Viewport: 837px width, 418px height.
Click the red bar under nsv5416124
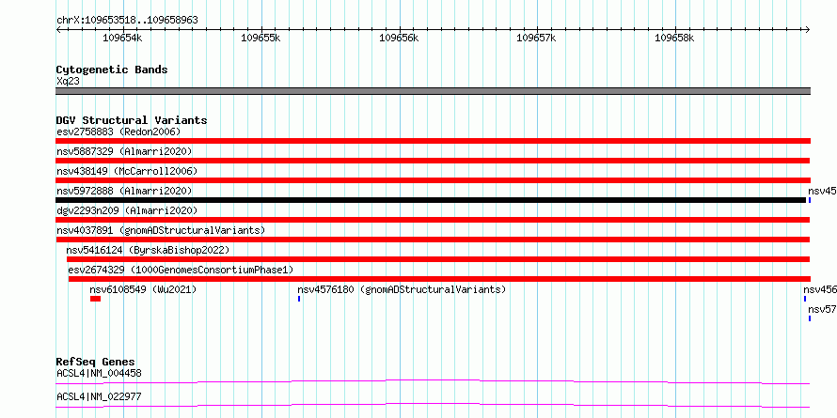437,259
